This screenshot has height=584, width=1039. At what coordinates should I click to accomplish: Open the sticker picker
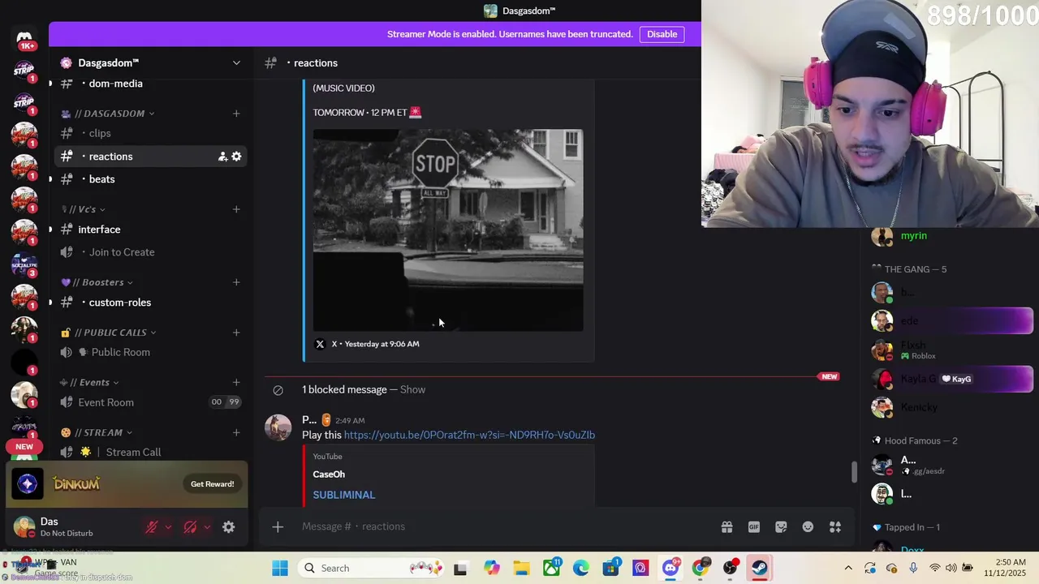click(x=781, y=527)
